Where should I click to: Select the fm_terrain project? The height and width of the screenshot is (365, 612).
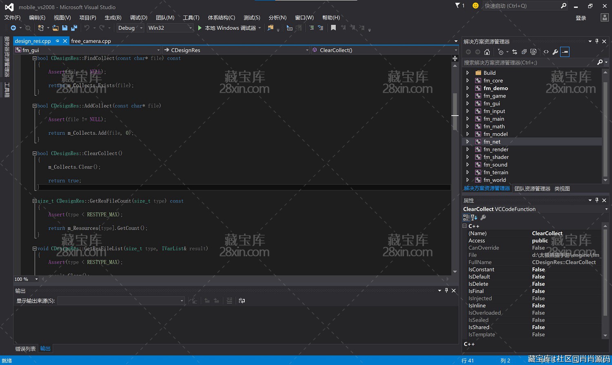[496, 172]
